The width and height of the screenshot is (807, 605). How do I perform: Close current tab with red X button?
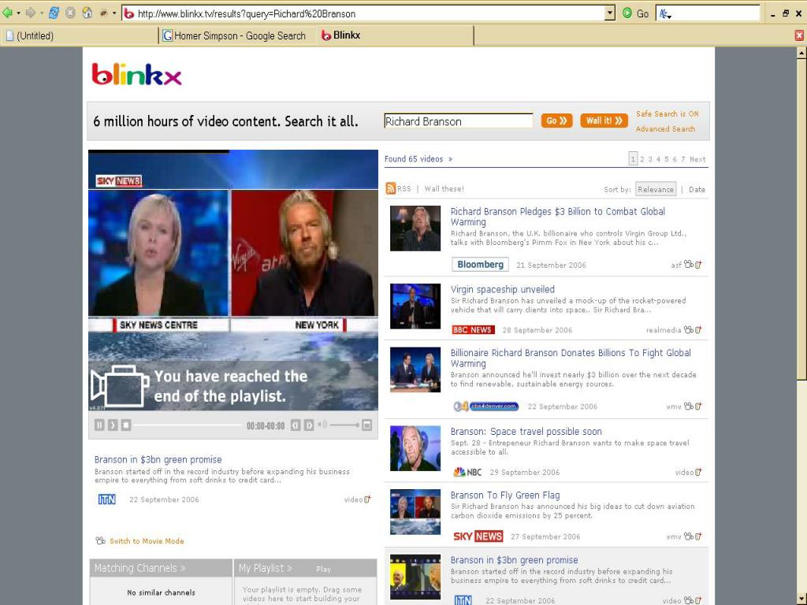(799, 35)
